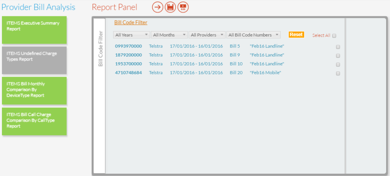Open the ITEMS Undefined Charge Types Report tile

coord(34,60)
